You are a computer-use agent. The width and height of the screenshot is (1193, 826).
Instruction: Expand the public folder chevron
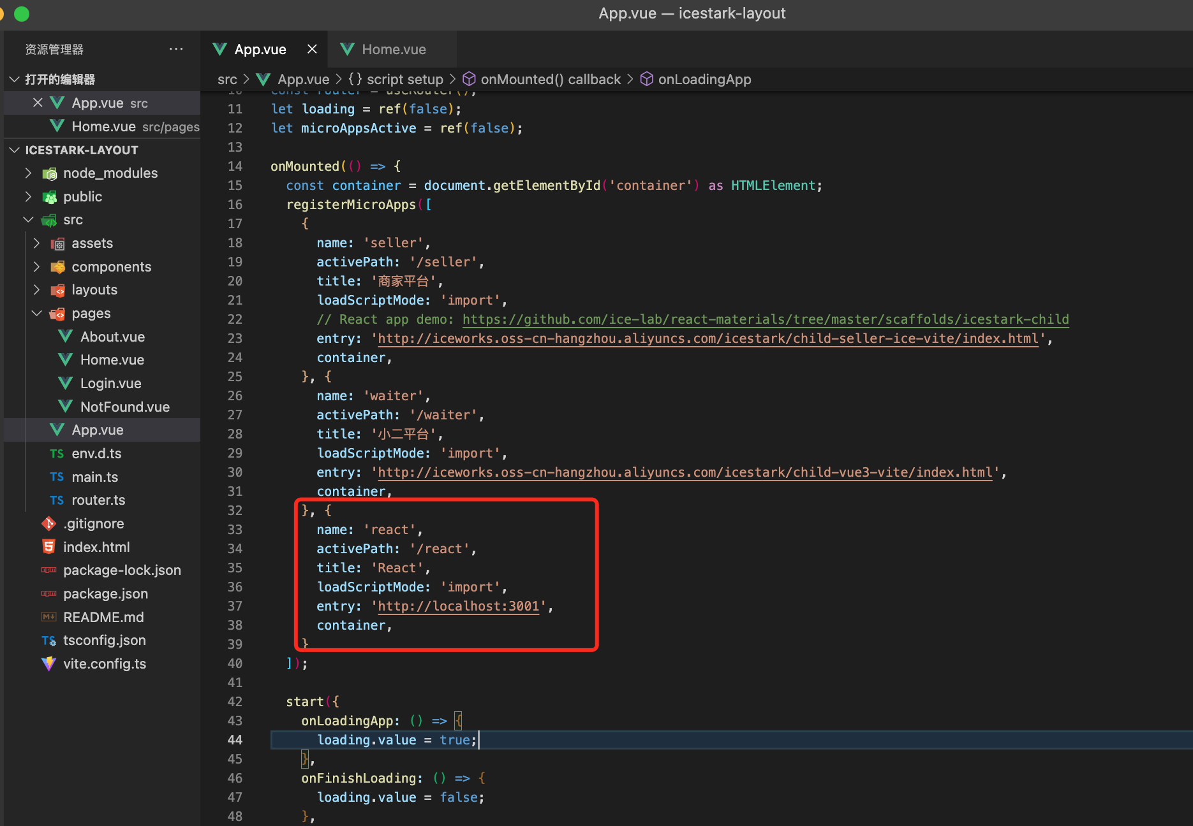28,197
